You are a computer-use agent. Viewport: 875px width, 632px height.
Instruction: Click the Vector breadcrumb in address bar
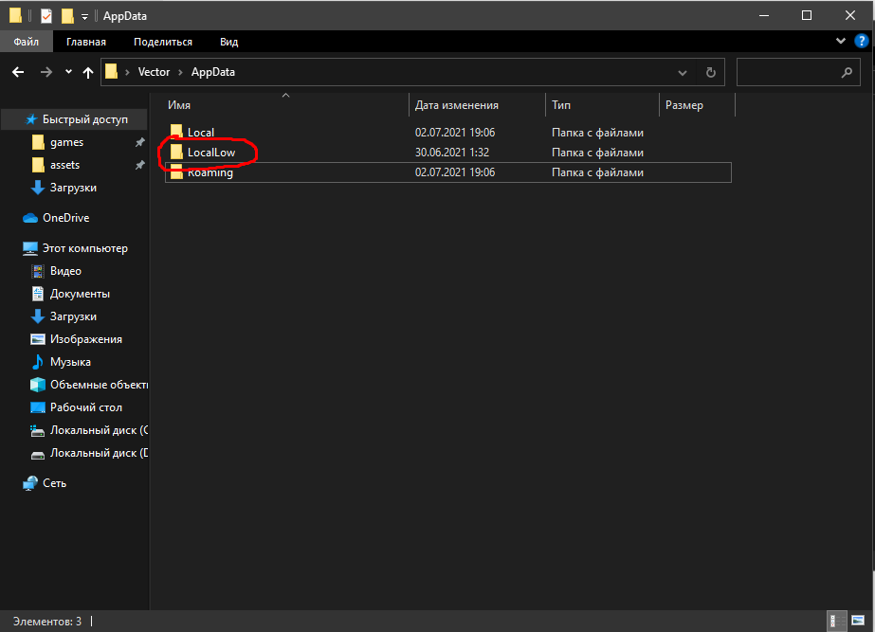(154, 72)
